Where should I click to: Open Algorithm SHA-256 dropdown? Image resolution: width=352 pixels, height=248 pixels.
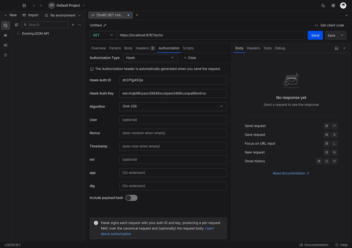click(x=173, y=106)
